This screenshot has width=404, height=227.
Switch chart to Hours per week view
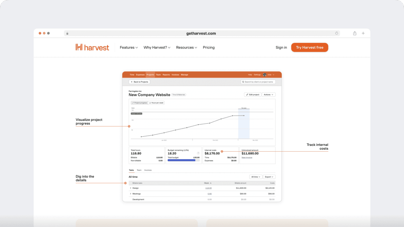157,102
